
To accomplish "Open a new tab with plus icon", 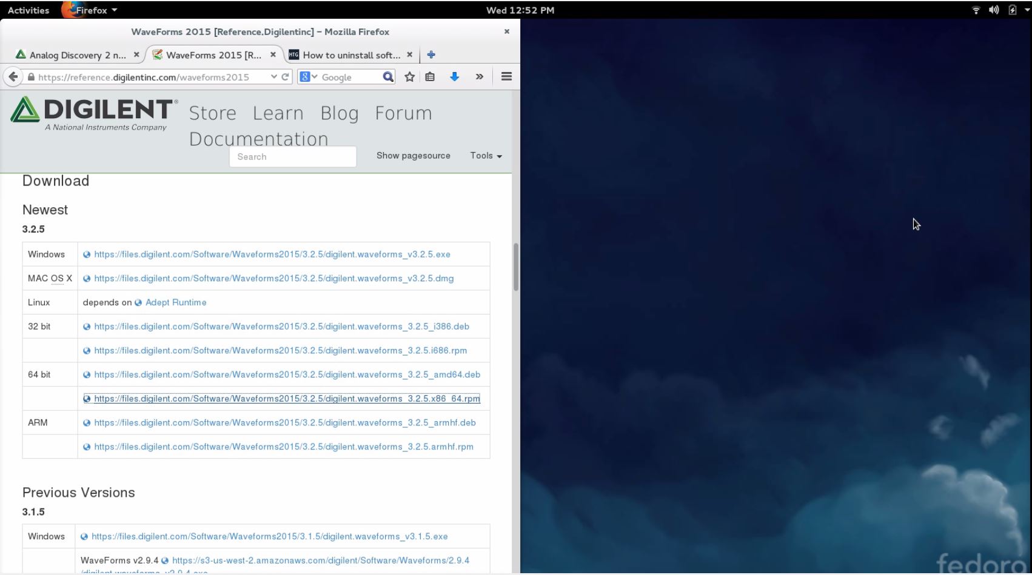I will pyautogui.click(x=431, y=55).
